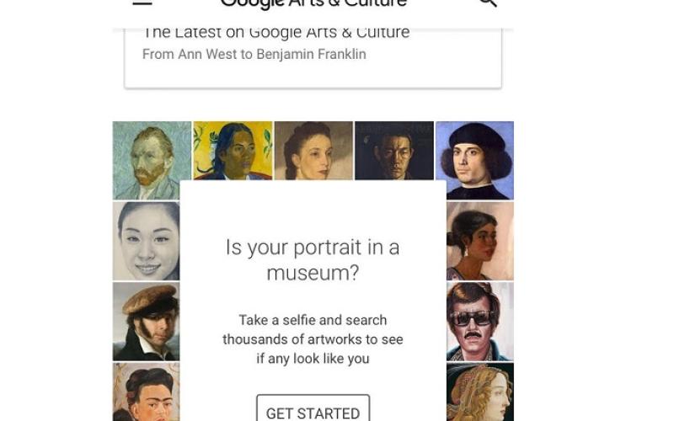Screen dimensions: 674x421
Task: Select the pale woman with dark hair portrait
Action: tap(313, 152)
